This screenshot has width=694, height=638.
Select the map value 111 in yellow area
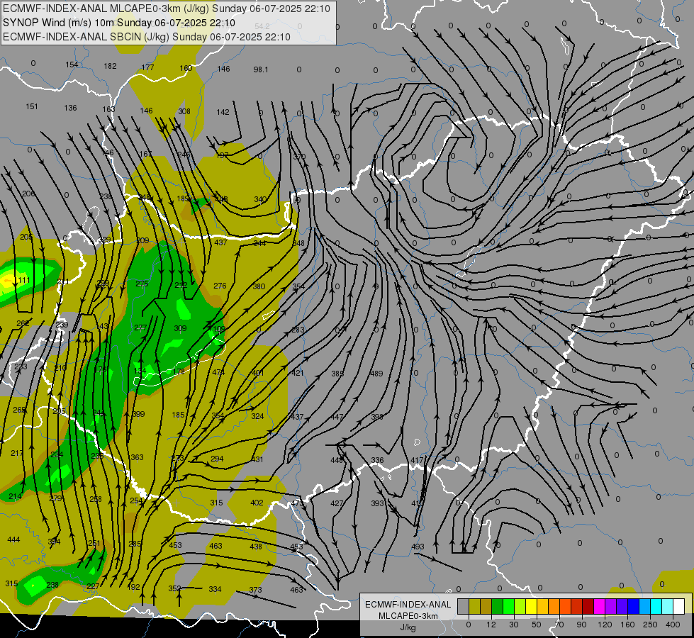[x=24, y=280]
